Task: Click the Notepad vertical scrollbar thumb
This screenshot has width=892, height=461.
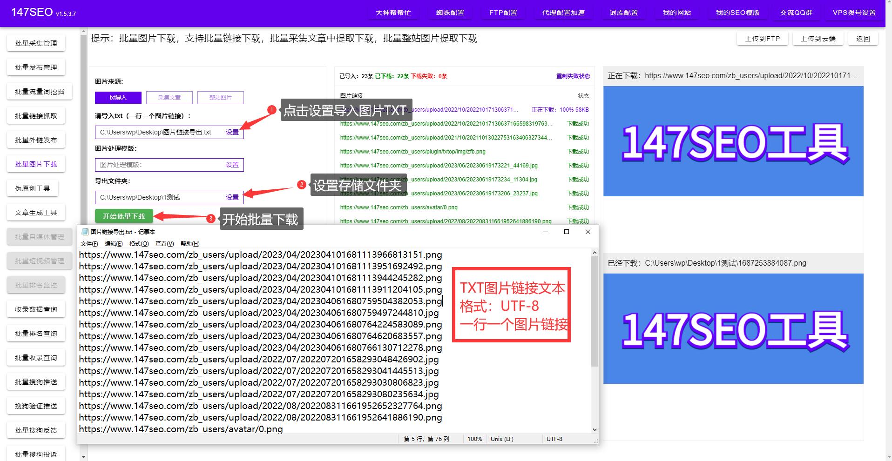Action: point(595,311)
